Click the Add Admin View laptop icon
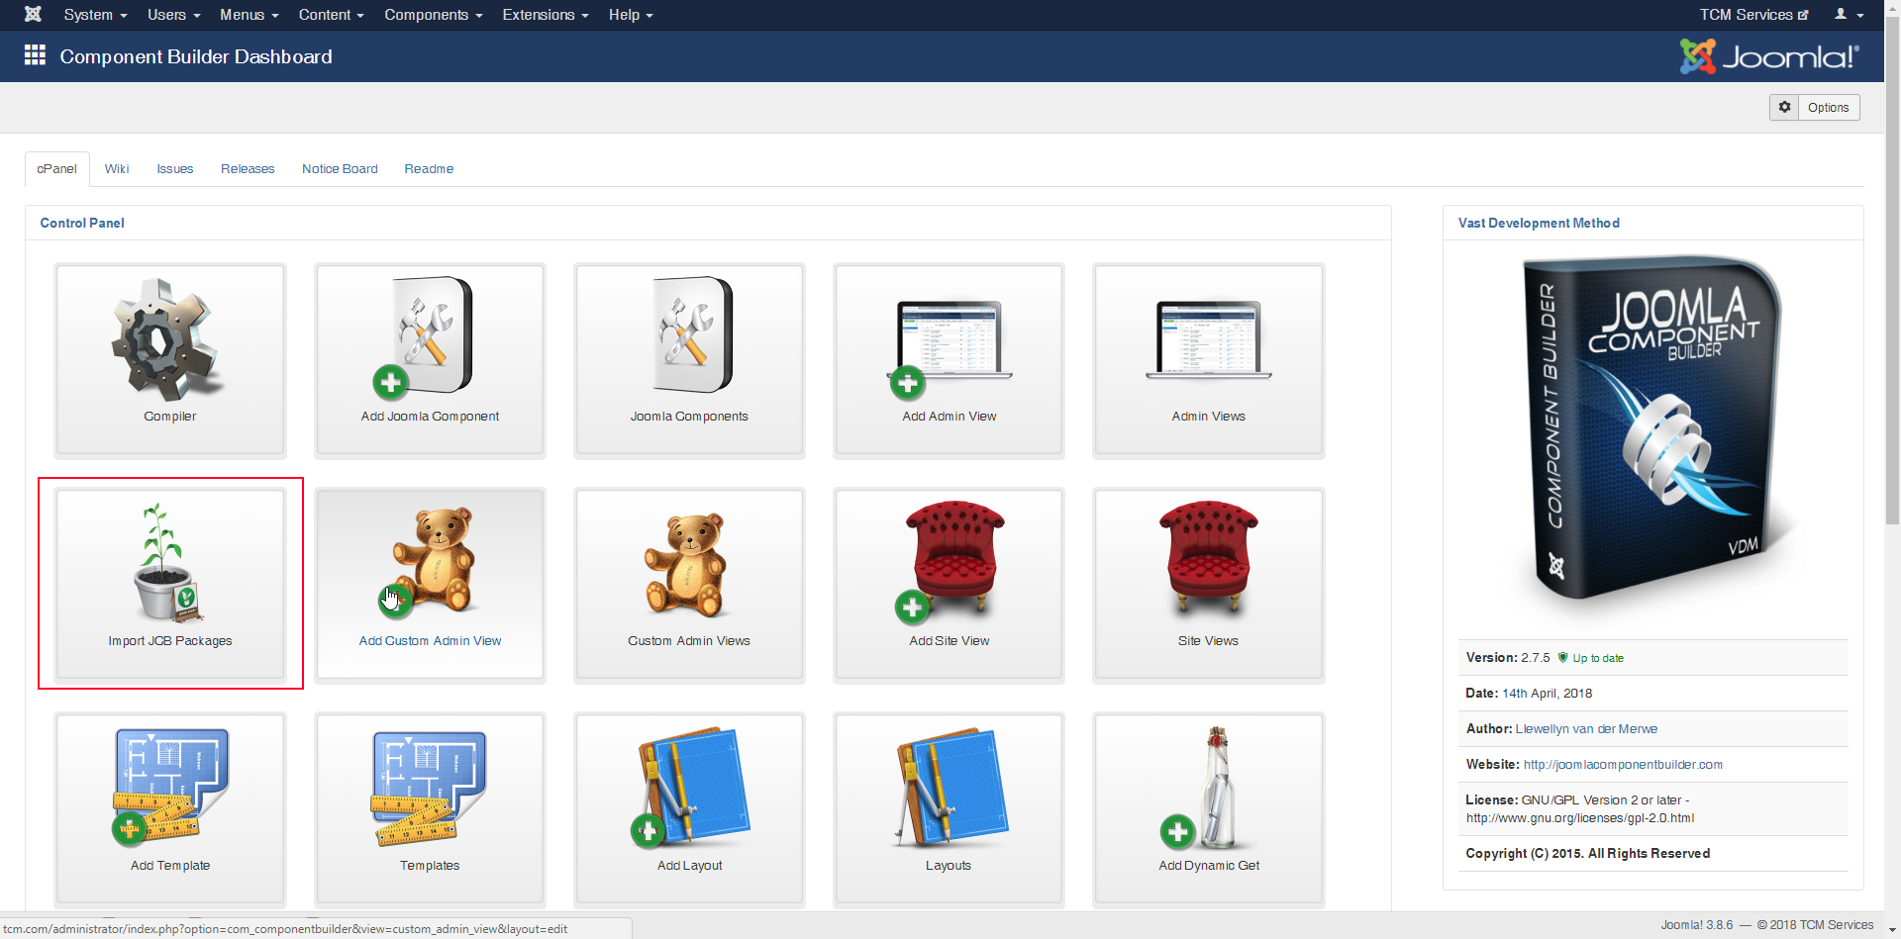Image resolution: width=1901 pixels, height=939 pixels. coord(950,349)
